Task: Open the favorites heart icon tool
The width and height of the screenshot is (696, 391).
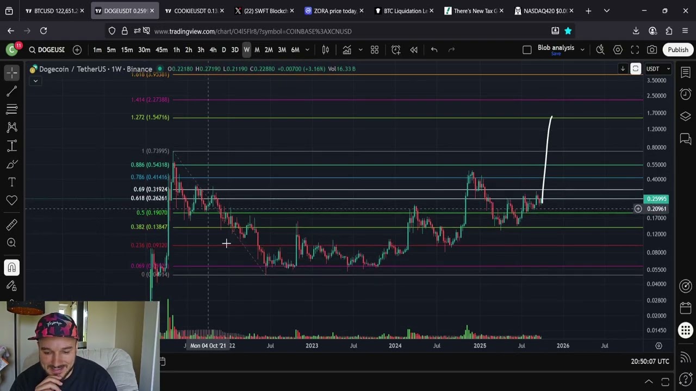Action: [x=11, y=200]
